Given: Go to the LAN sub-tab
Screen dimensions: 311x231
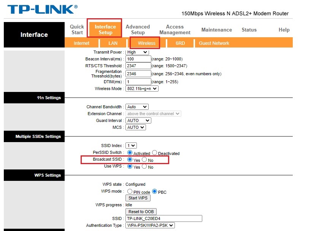Looking at the screenshot, I should click(113, 43).
